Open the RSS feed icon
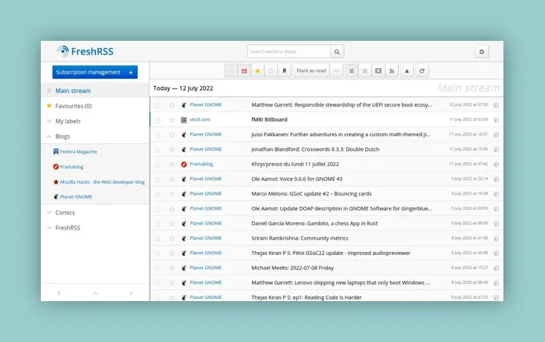Image resolution: width=545 pixels, height=342 pixels. (392, 71)
